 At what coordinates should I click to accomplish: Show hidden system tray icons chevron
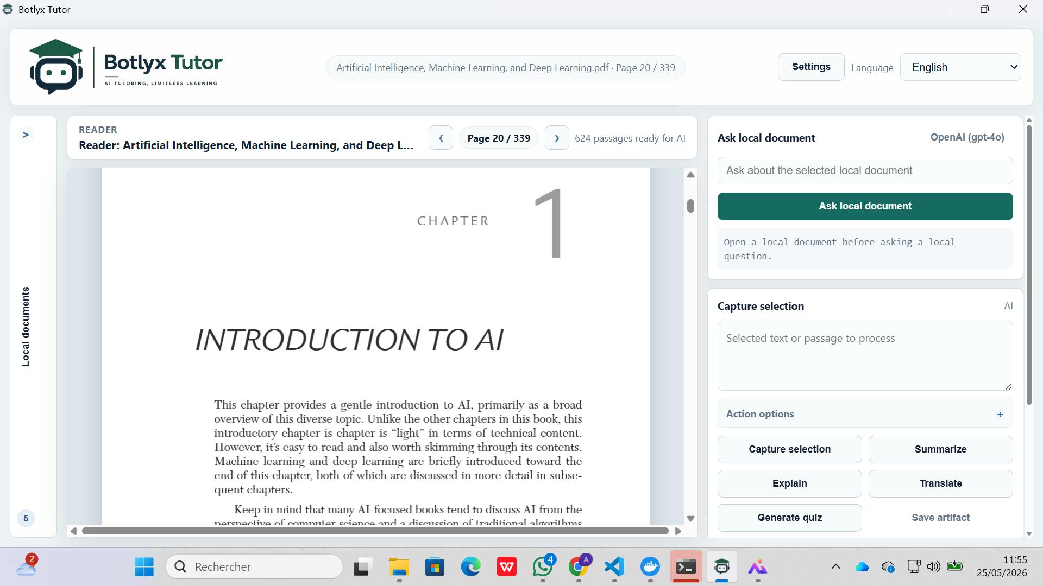click(x=836, y=567)
